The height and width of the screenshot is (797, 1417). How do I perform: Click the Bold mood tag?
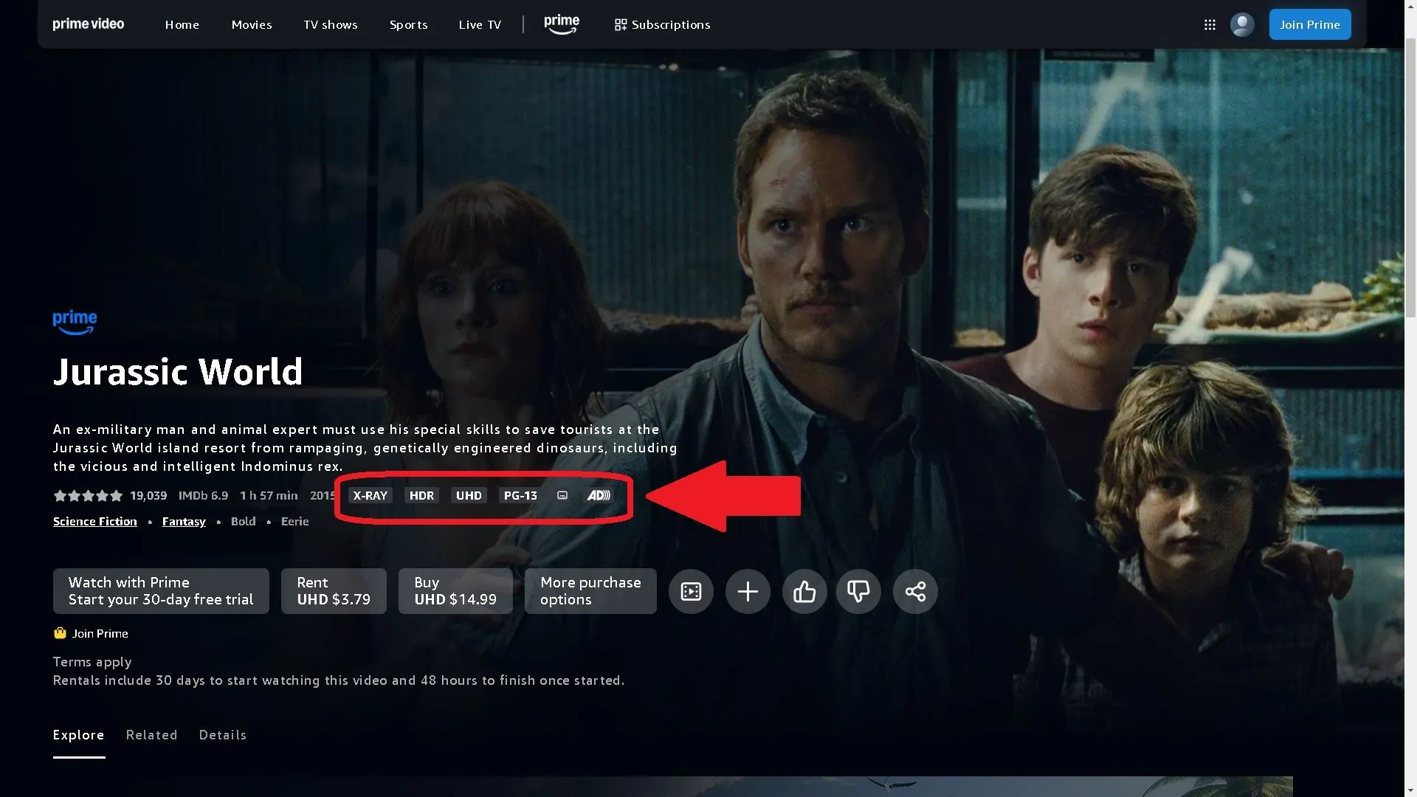(x=243, y=522)
